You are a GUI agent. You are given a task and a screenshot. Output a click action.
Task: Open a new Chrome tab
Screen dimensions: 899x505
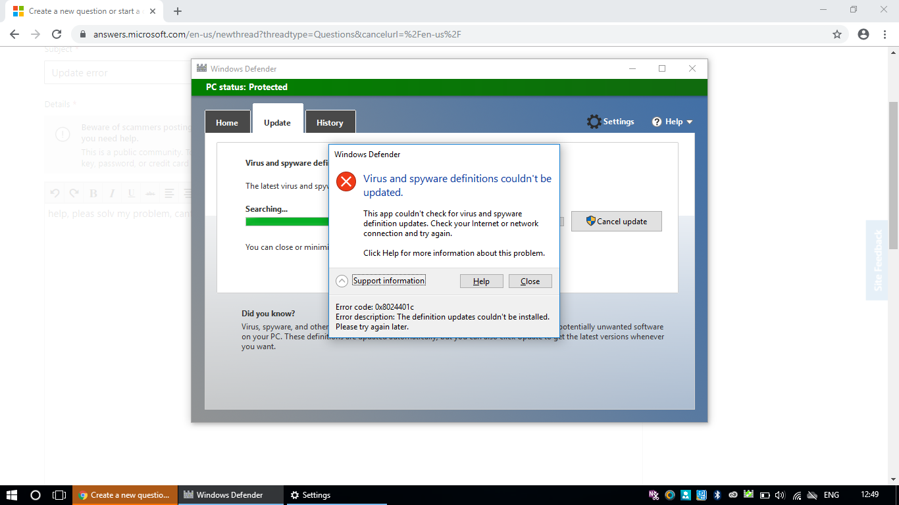click(178, 11)
